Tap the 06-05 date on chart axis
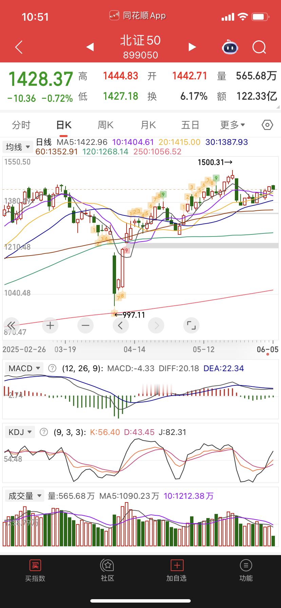 coord(267,349)
